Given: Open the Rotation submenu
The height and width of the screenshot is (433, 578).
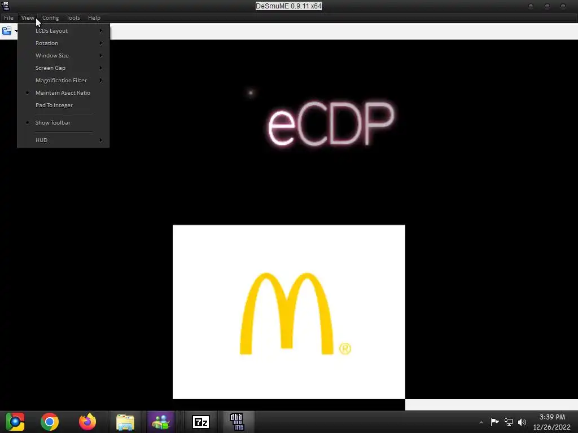Looking at the screenshot, I should [x=63, y=43].
